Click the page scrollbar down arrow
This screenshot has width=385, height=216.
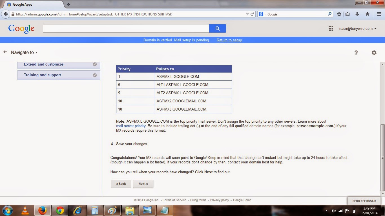383,194
